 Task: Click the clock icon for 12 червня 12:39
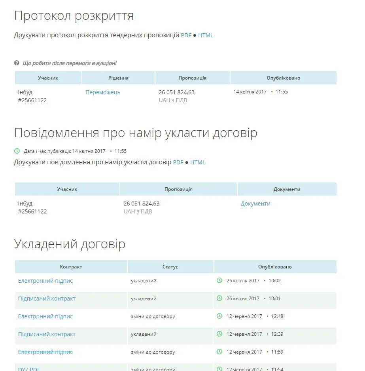coord(219,334)
